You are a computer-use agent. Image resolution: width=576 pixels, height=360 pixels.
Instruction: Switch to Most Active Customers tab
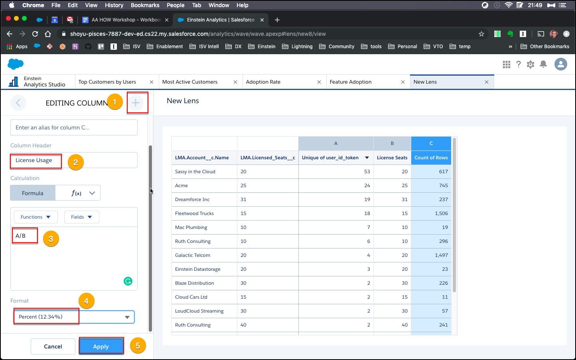(190, 82)
